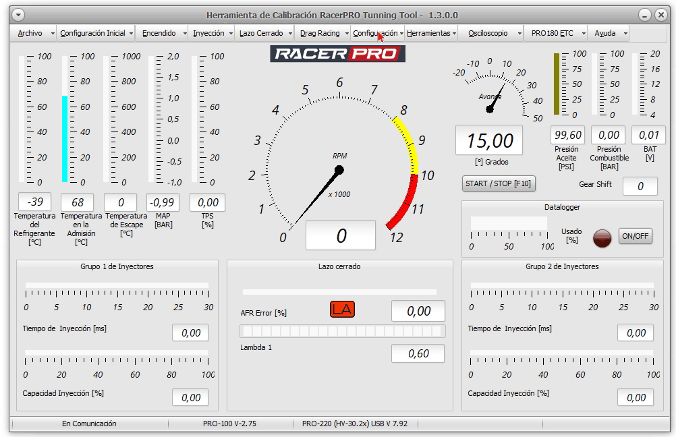
Task: Open the Configuración Inicial menu
Action: click(92, 33)
